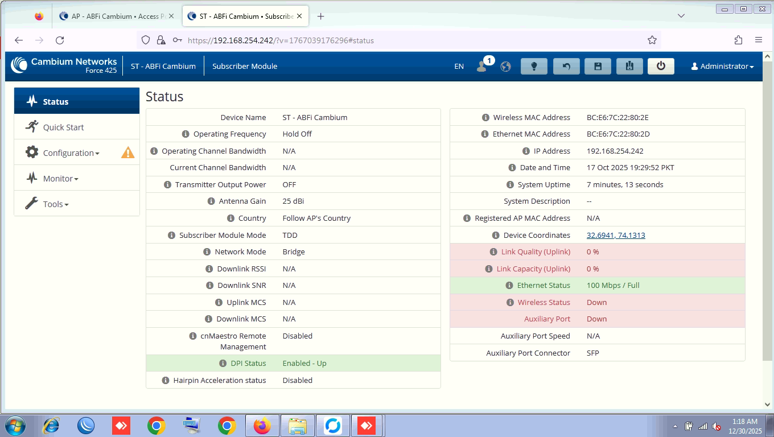
Task: Bookmark this page with the star icon
Action: [x=652, y=40]
